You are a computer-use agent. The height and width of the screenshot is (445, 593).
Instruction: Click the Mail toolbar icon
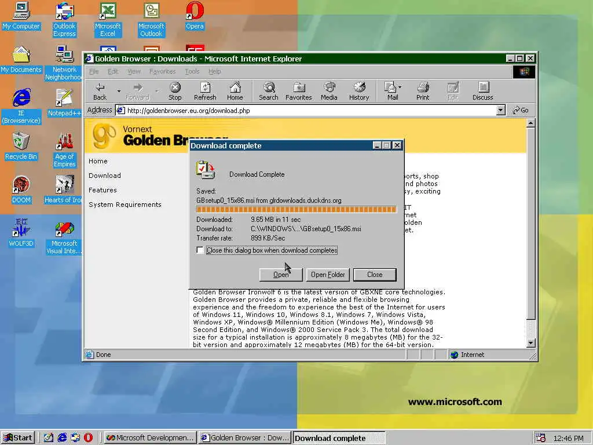[x=390, y=92]
